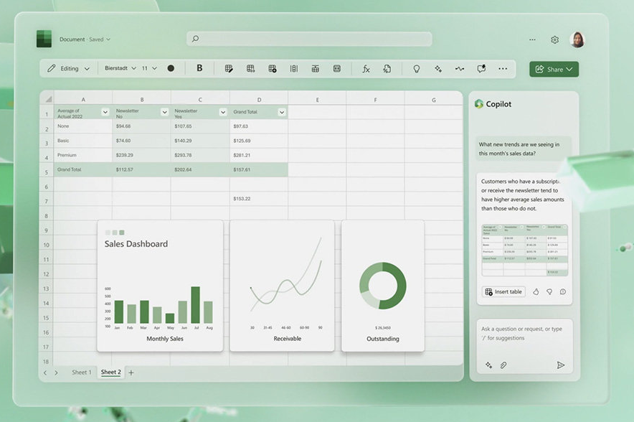The image size is (634, 422).
Task: Click the select-all corner of the grid
Action: pos(48,98)
